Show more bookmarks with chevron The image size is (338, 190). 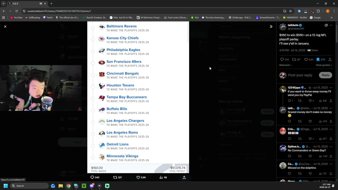coord(331,18)
